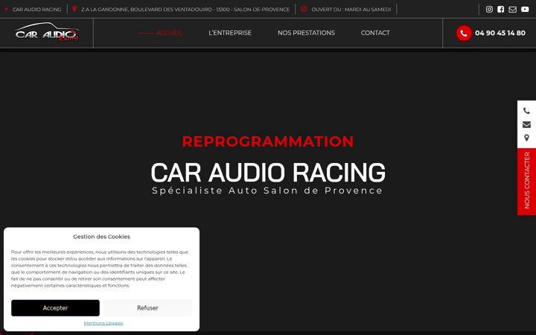Click the Car Audio Racing logo

pos(47,32)
